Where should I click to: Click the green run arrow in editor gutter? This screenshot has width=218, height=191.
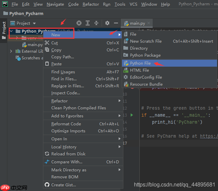point(132,115)
